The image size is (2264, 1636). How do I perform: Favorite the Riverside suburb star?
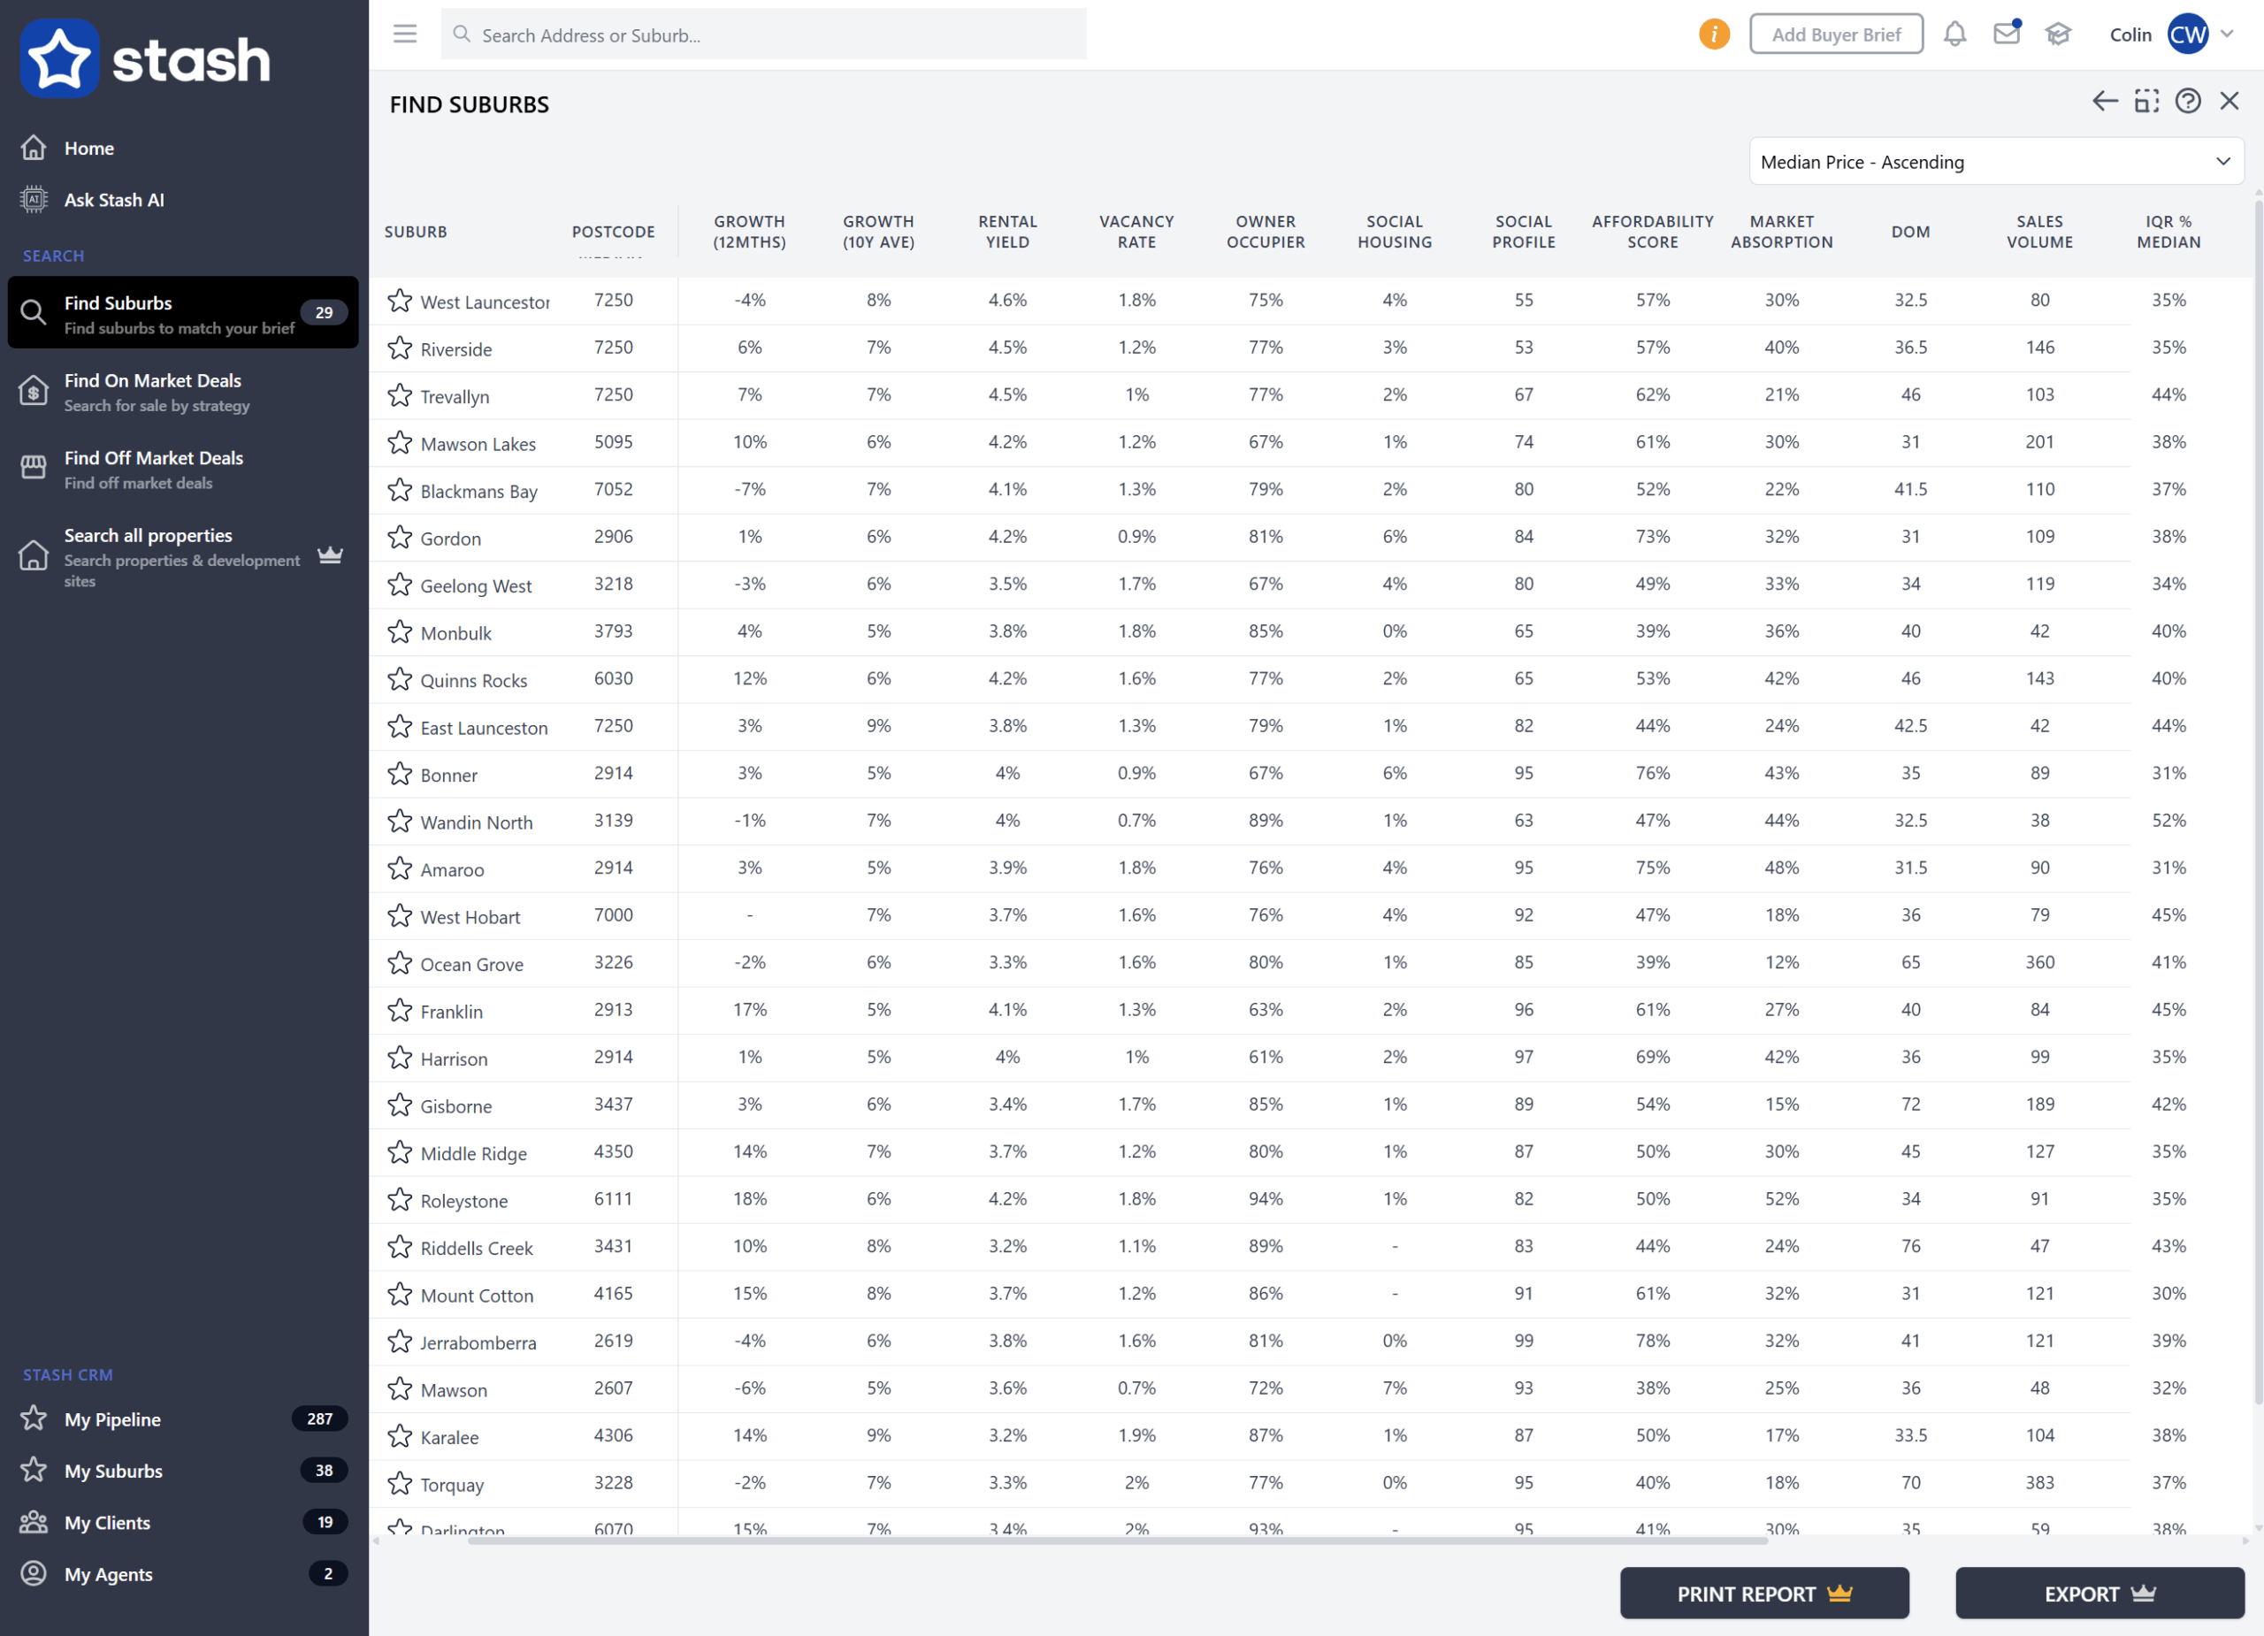[401, 348]
